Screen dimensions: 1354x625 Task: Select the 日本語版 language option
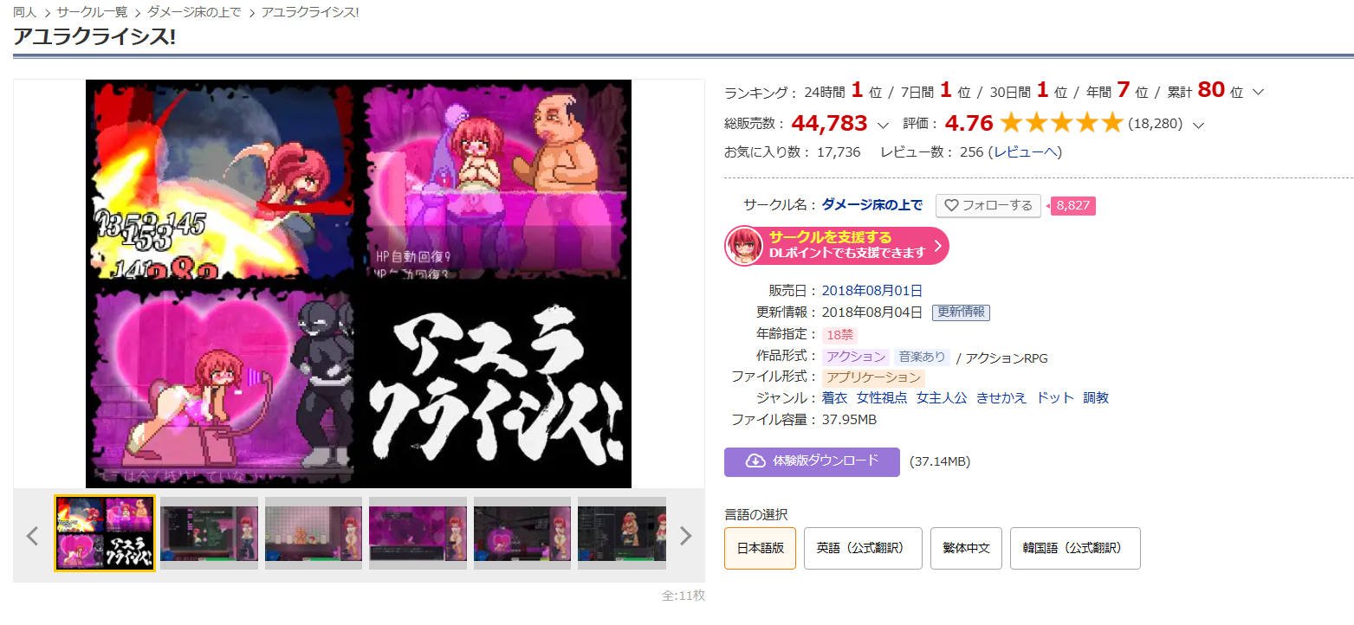tap(760, 548)
